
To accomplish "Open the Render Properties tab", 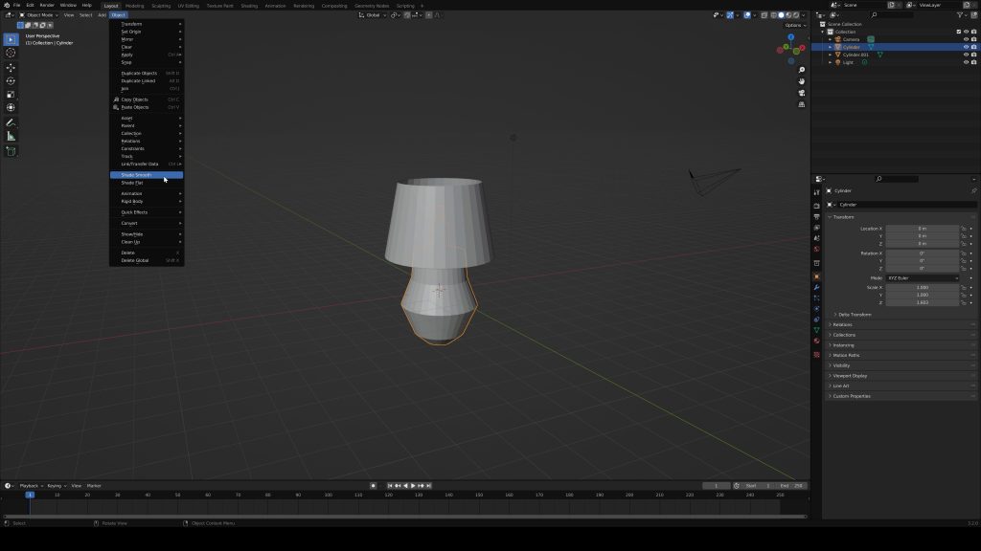I will point(818,207).
